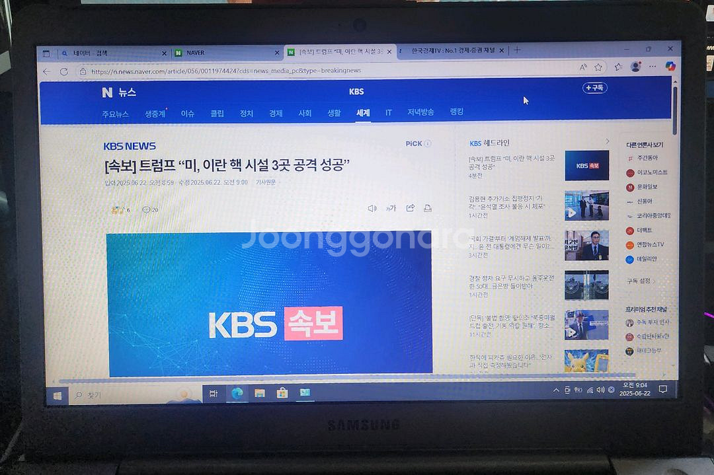Screen dimensions: 714x475
Task: Select 생중계 in the news menu
Action: (x=155, y=114)
